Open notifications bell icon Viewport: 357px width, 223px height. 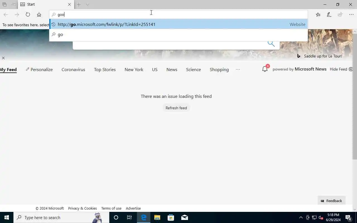[265, 69]
